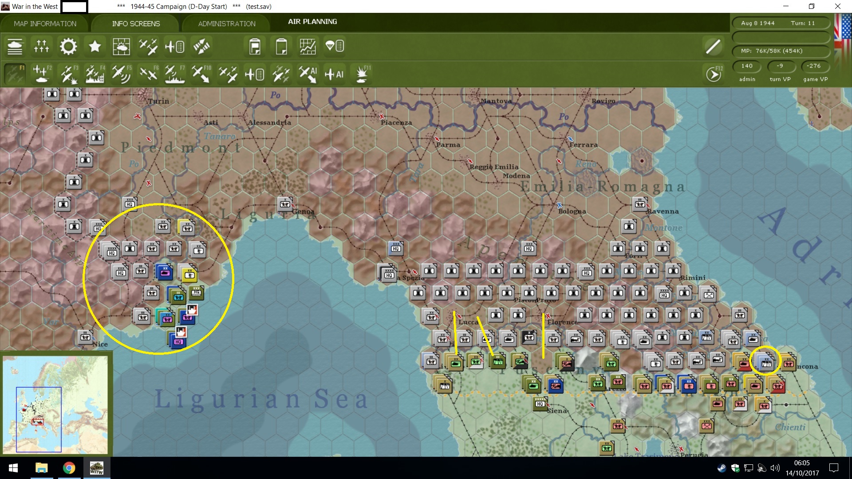Toggle the F1 air mode button
Viewport: 852px width, 479px height.
[15, 74]
